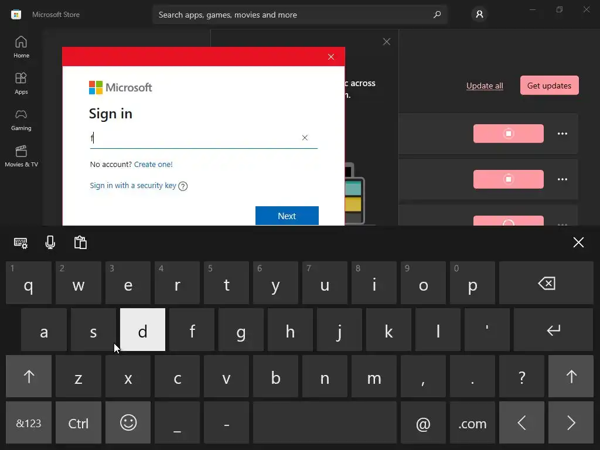
Task: Open the Movies & TV section
Action: pos(21,156)
